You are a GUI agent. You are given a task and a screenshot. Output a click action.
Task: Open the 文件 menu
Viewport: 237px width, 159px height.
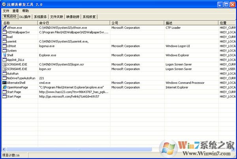coord(6,11)
